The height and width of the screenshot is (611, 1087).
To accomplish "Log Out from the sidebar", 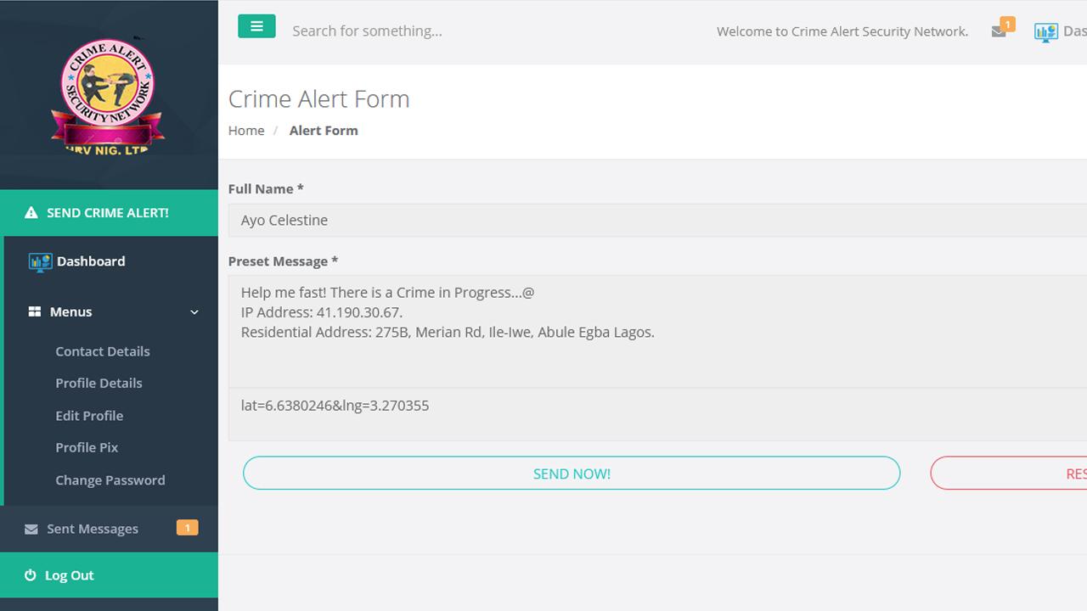I will tap(109, 575).
